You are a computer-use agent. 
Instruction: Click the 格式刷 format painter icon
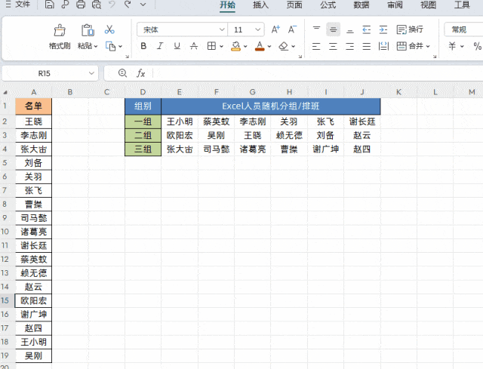point(60,30)
